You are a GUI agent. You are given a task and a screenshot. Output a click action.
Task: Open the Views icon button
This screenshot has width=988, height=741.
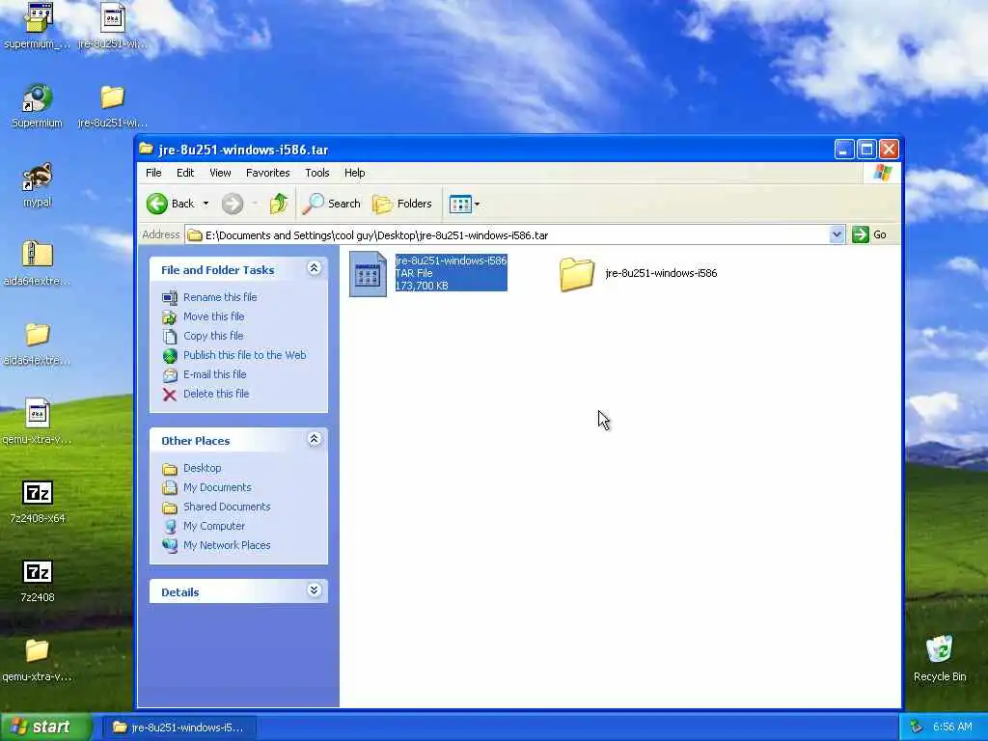pos(460,204)
